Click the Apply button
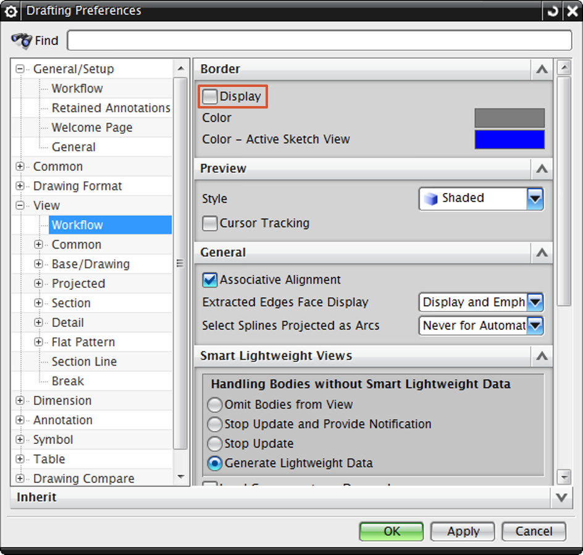This screenshot has width=583, height=555. pos(463,532)
